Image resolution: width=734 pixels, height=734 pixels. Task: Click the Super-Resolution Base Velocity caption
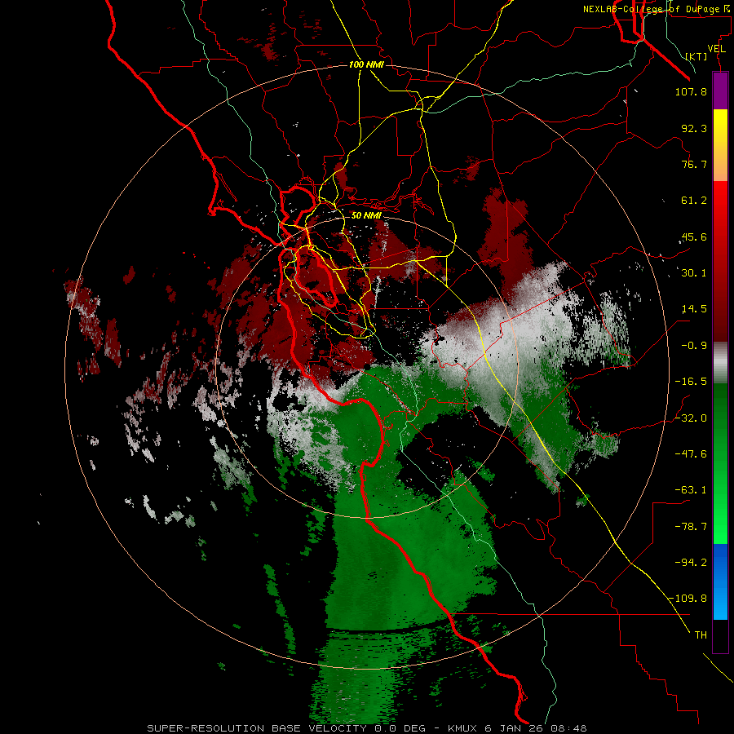[366, 728]
